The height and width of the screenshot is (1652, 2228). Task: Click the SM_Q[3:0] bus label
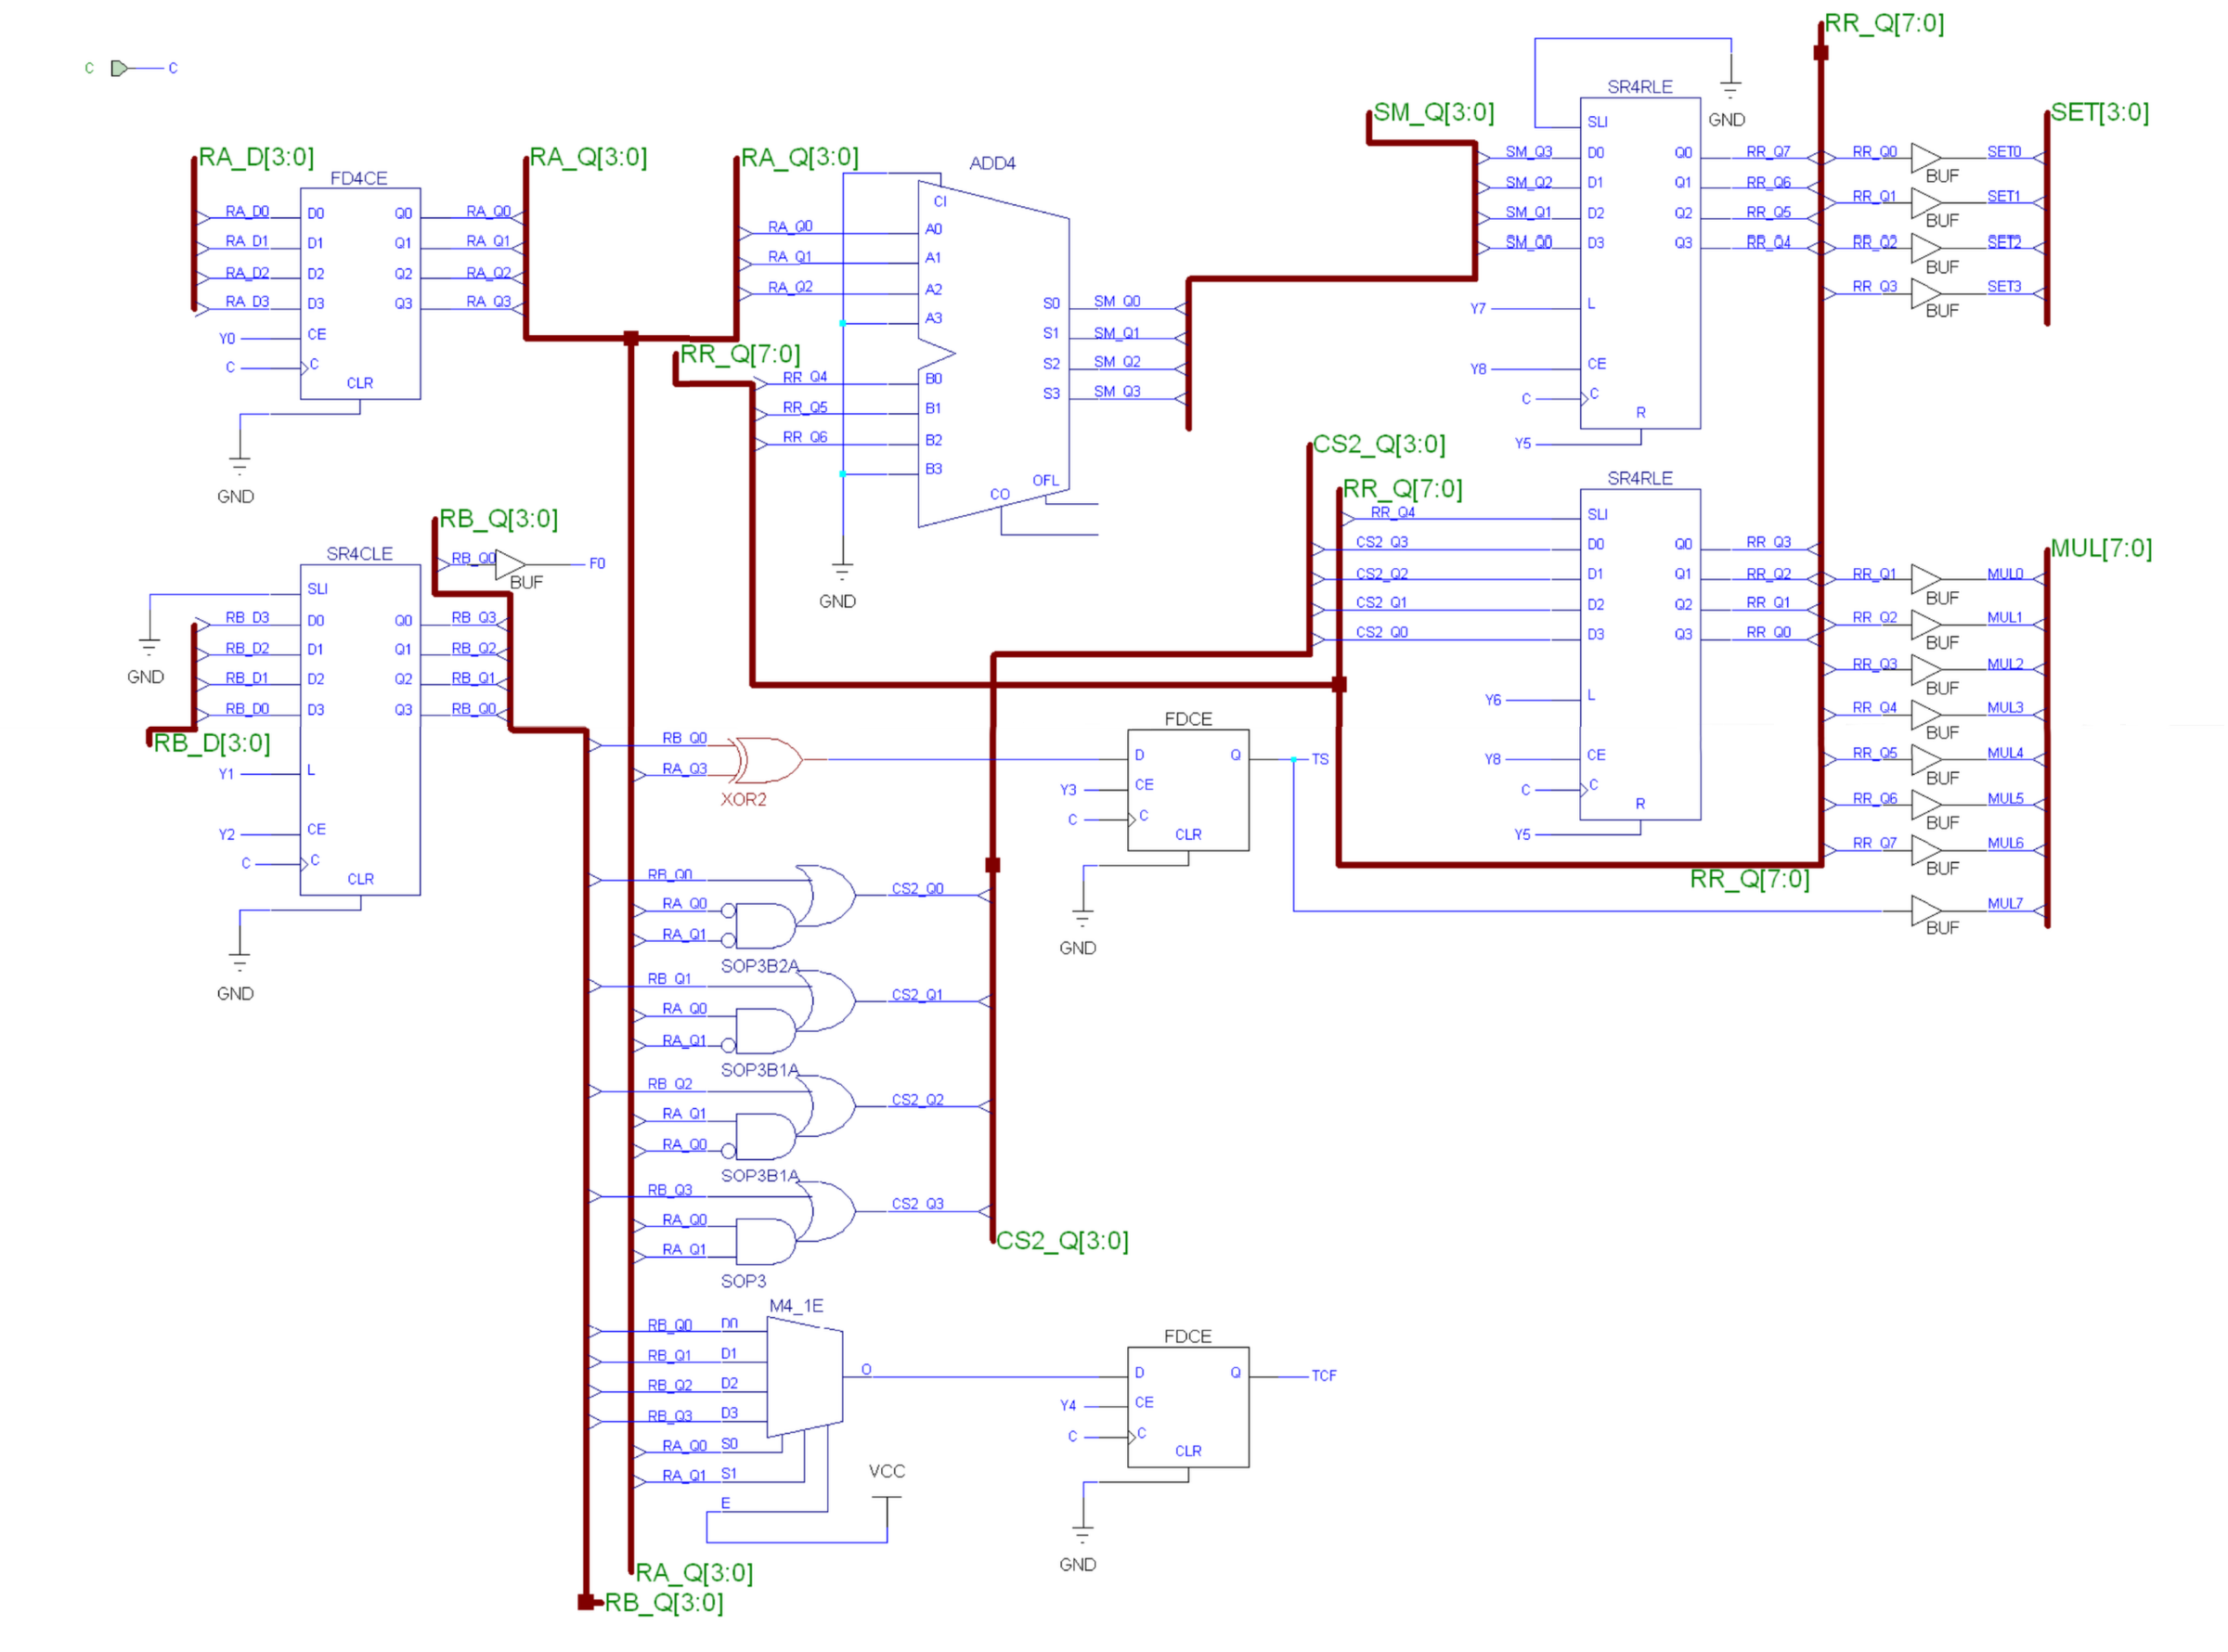pos(1433,113)
